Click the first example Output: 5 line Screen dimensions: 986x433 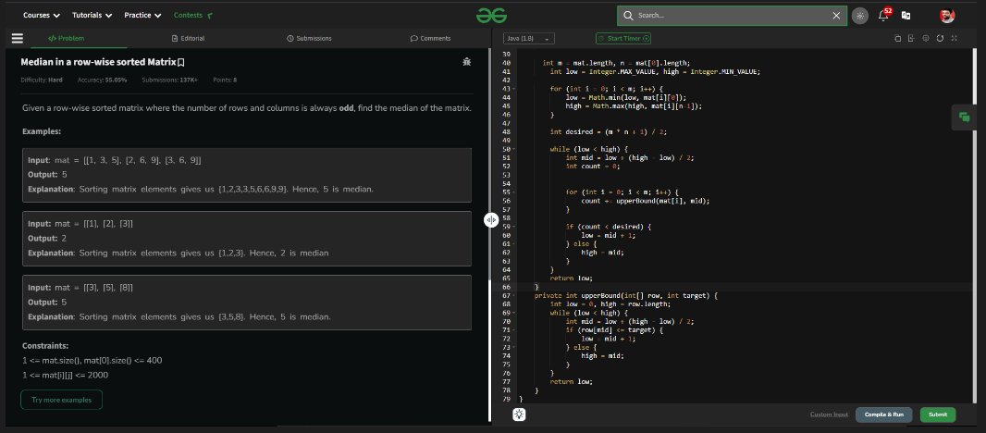click(x=47, y=174)
